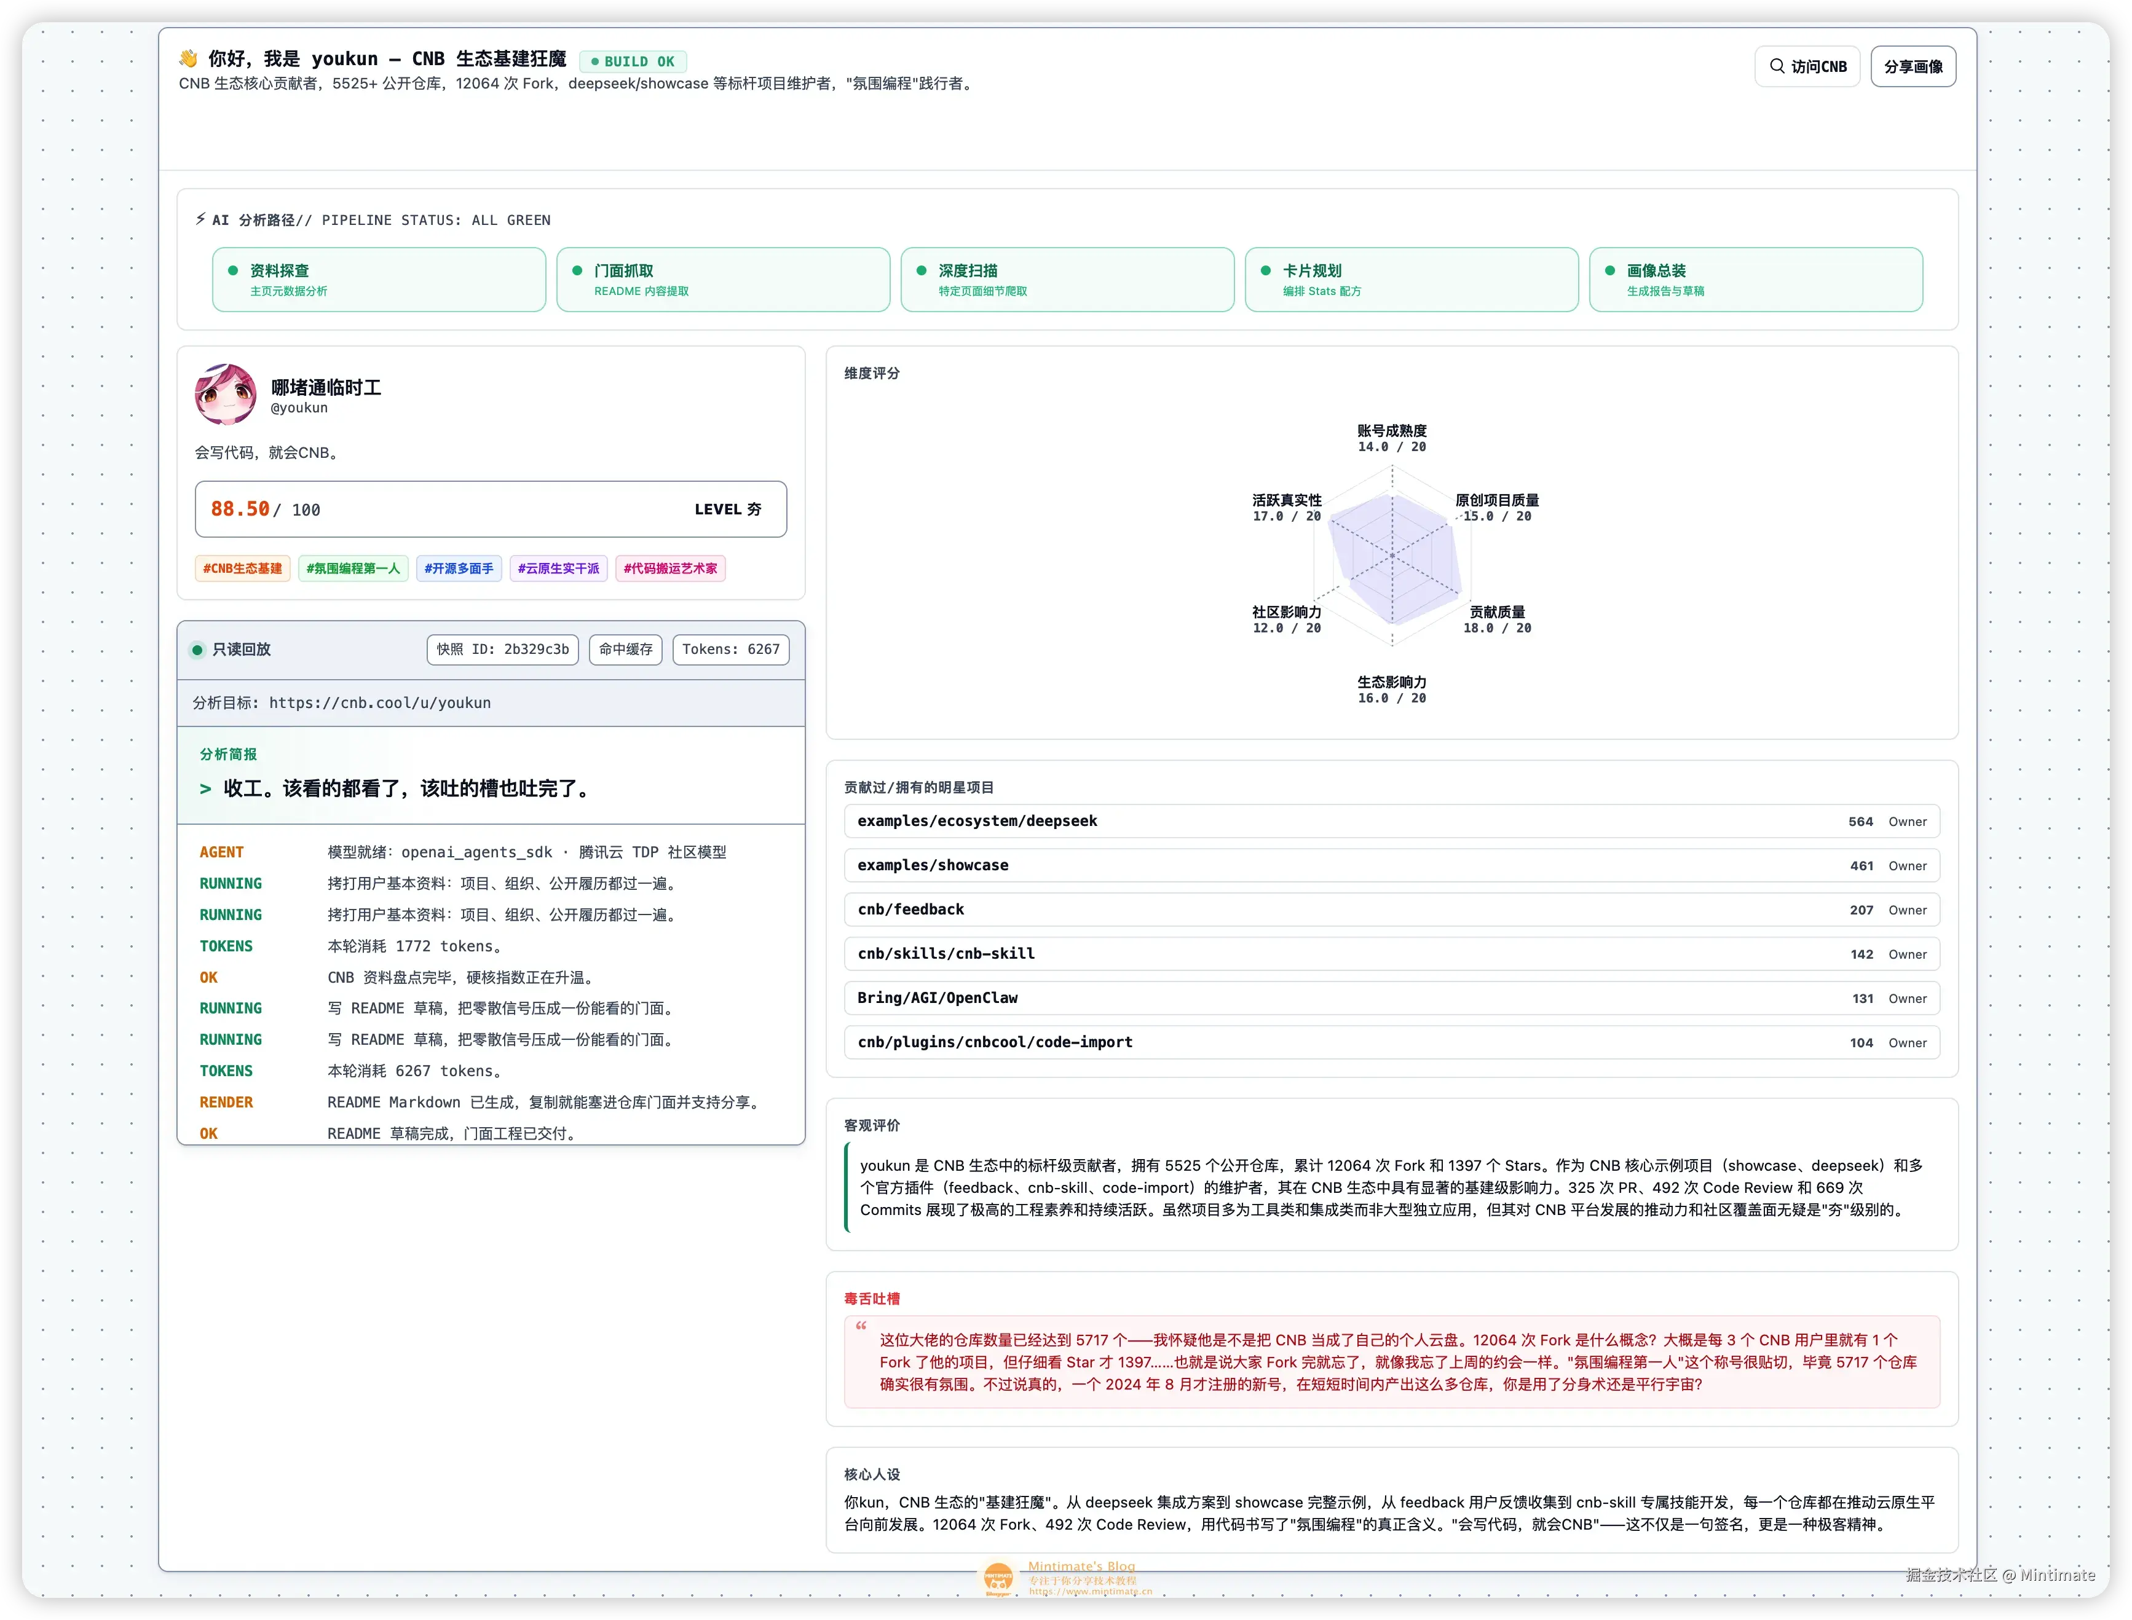Image resolution: width=2132 pixels, height=1620 pixels.
Task: Click the brief line starting with 收工
Action: [x=395, y=788]
